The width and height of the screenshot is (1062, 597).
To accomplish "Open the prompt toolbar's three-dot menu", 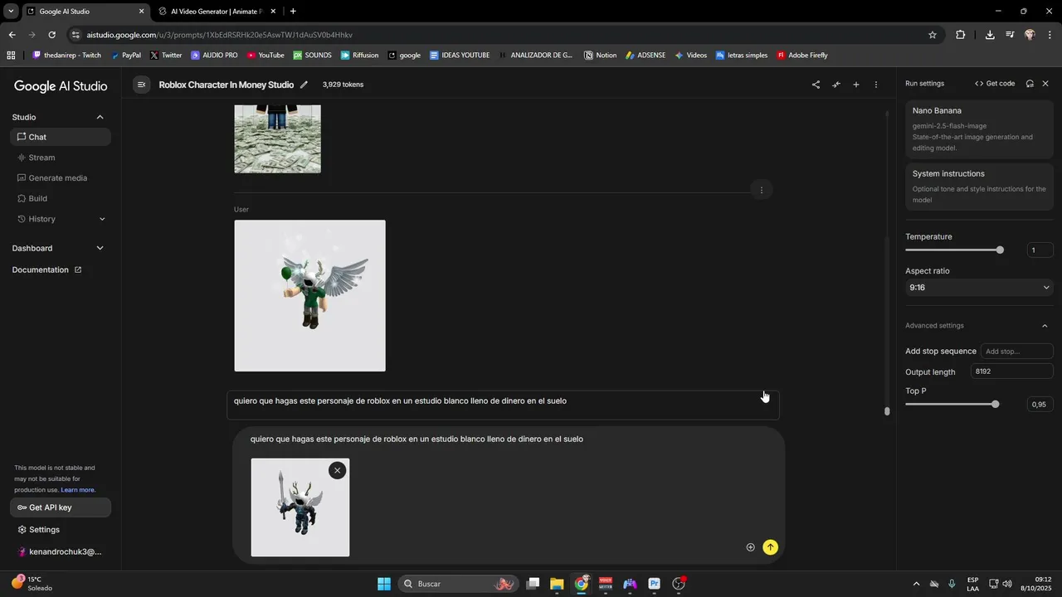I will coord(876,85).
